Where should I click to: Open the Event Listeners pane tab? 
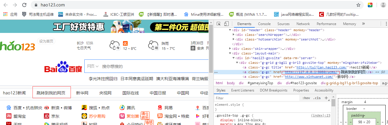[243, 90]
